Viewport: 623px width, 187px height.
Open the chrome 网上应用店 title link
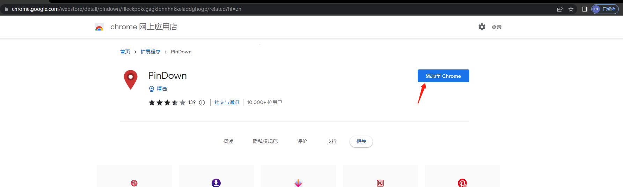144,27
